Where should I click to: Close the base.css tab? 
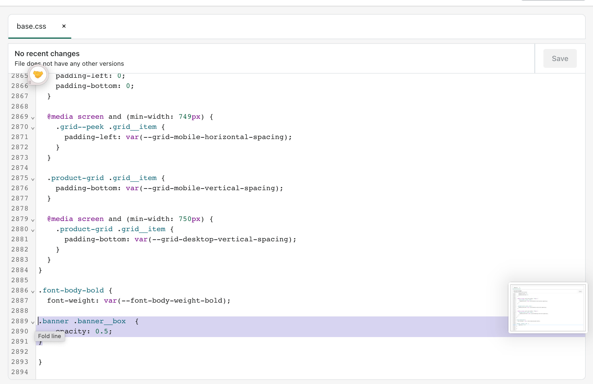click(64, 26)
